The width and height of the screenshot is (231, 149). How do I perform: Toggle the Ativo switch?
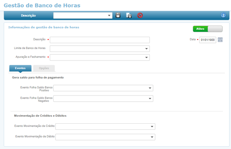[x=208, y=29]
